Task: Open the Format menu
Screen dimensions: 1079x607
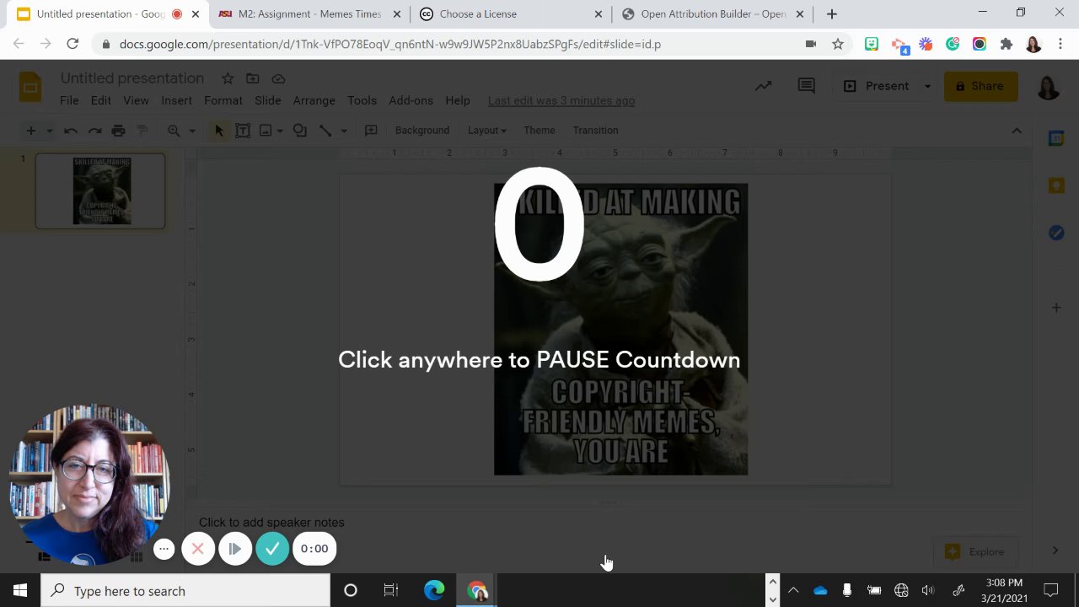Action: coord(223,100)
